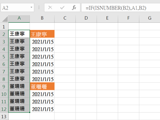Select row 7 header
The width and height of the screenshot is (160, 120).
tap(4, 71)
